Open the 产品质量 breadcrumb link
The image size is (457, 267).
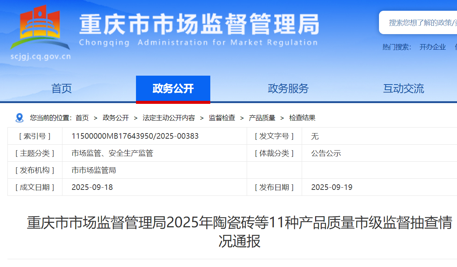pos(262,118)
